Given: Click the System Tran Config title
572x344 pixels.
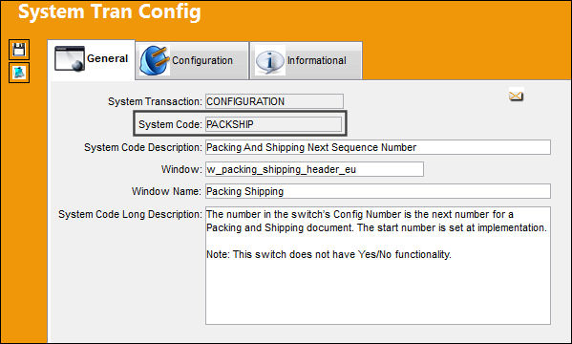Looking at the screenshot, I should (x=110, y=11).
